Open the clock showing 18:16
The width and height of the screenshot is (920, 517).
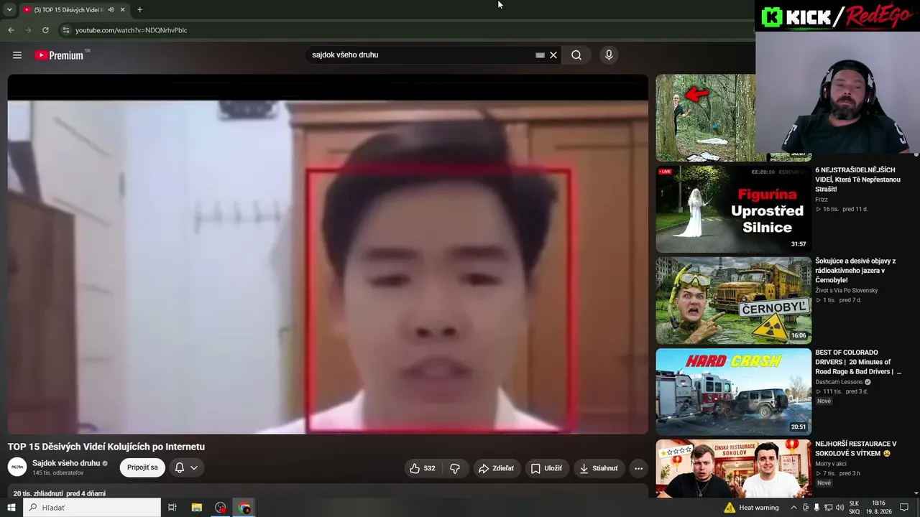pyautogui.click(x=878, y=508)
